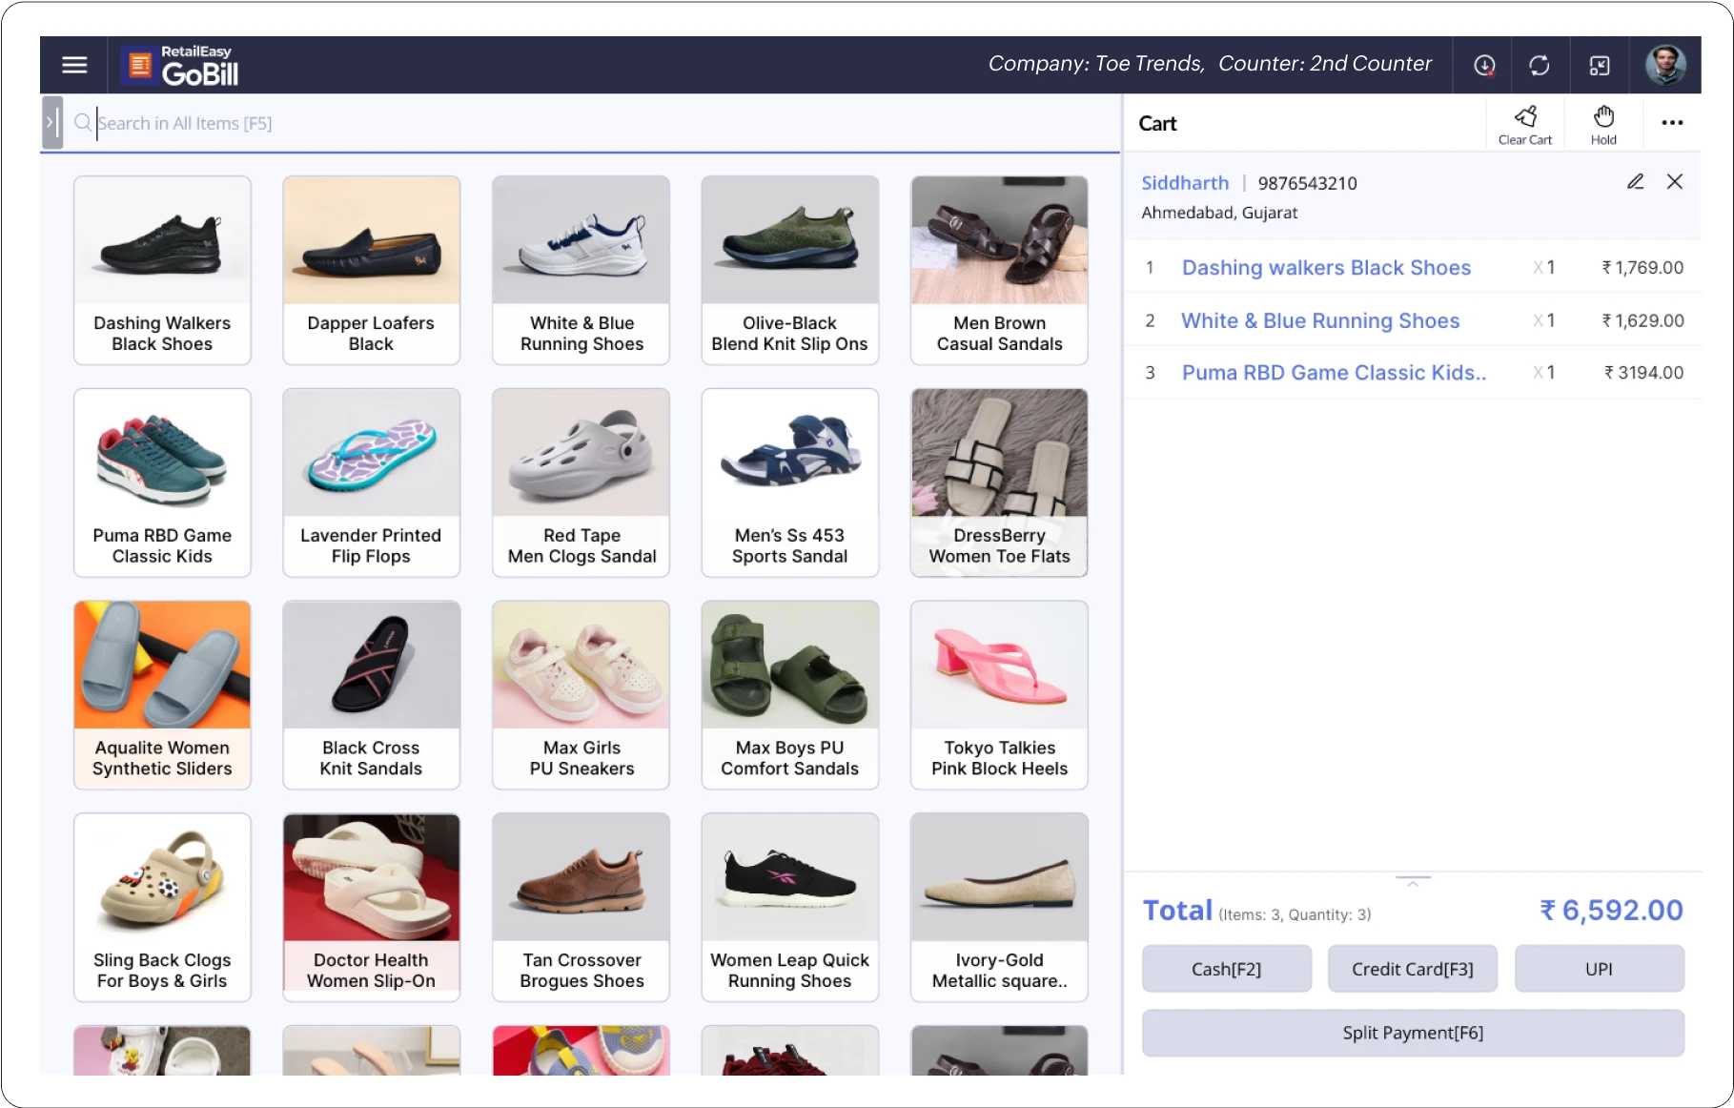Remove customer Siddharth with the X icon

click(1676, 181)
